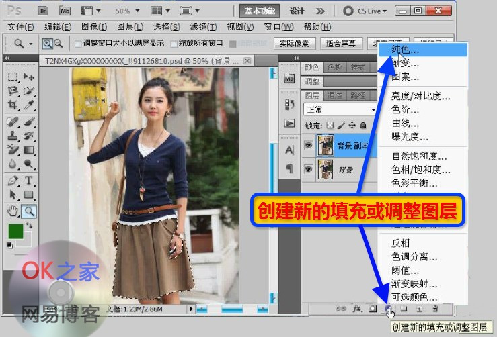The width and height of the screenshot is (497, 337).
Task: Create a new layer icon
Action: (420, 309)
